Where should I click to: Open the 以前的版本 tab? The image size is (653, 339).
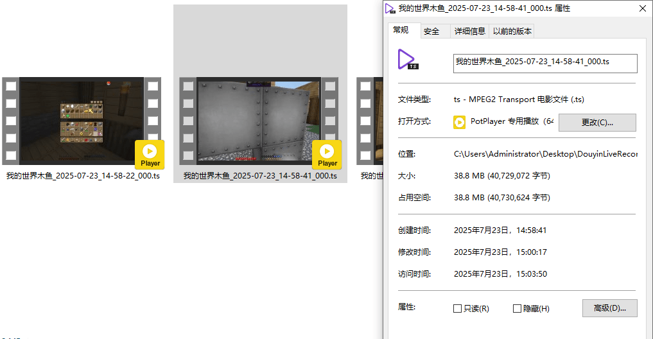[512, 31]
